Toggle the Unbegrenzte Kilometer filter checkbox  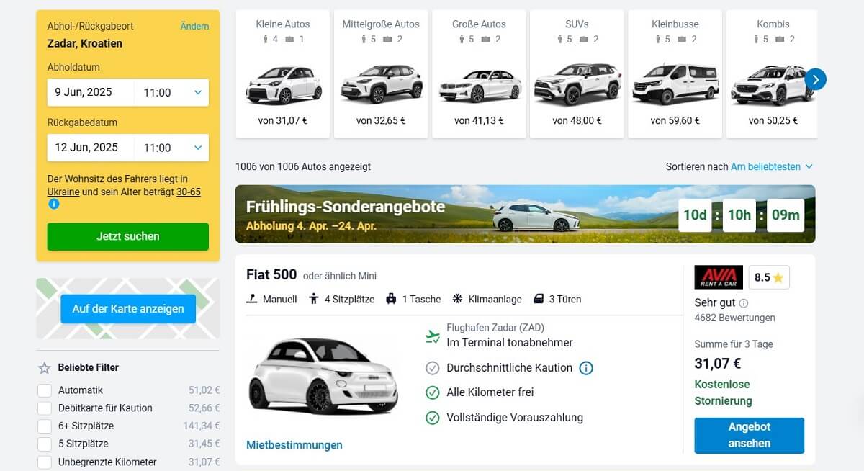(45, 462)
